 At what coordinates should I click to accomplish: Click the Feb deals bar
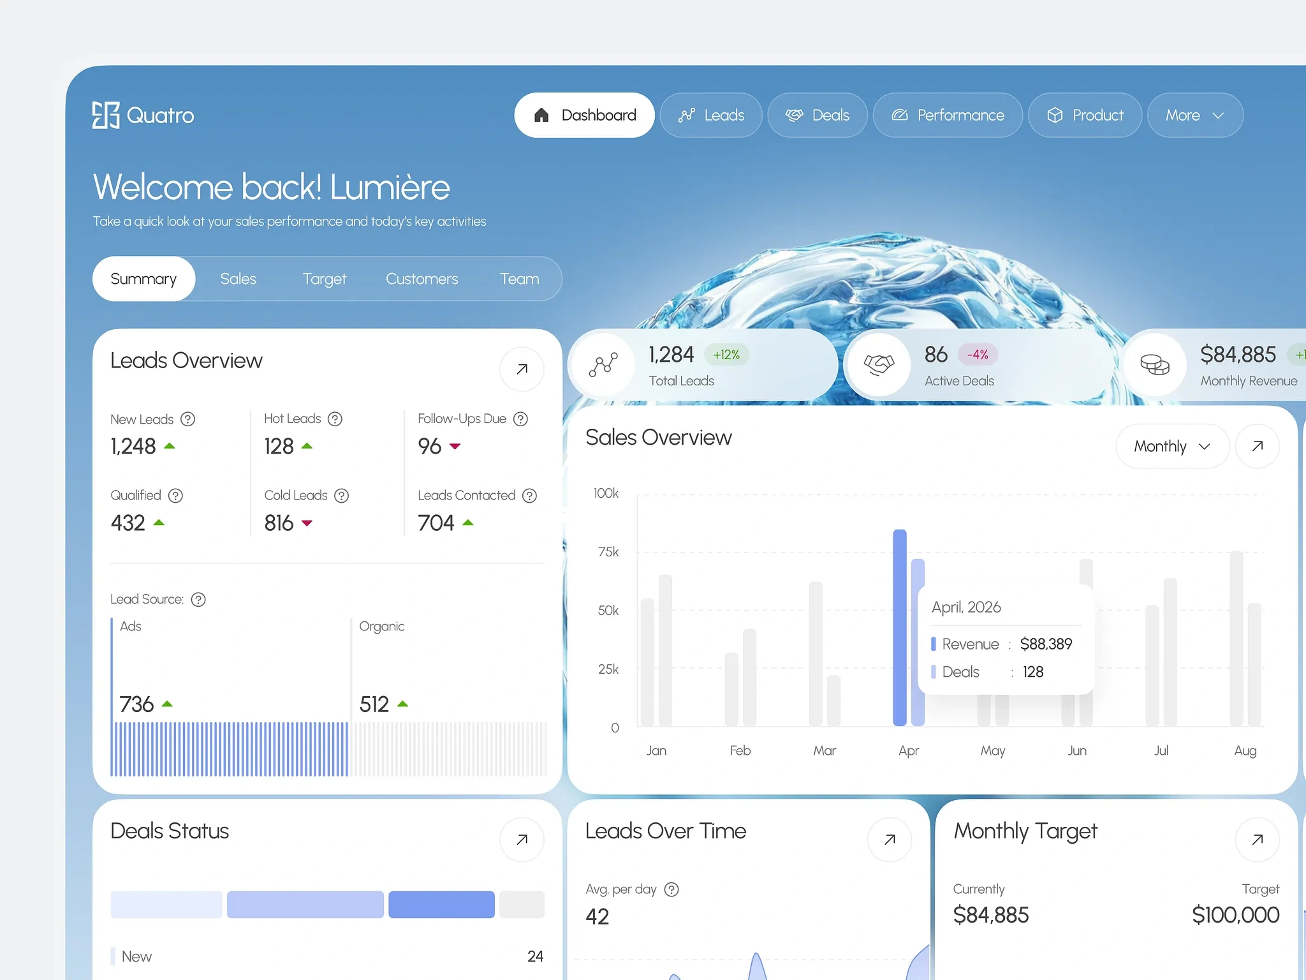[x=749, y=678]
